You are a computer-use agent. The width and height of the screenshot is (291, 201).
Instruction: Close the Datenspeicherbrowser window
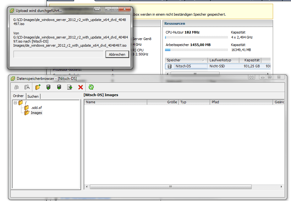pos(279,77)
